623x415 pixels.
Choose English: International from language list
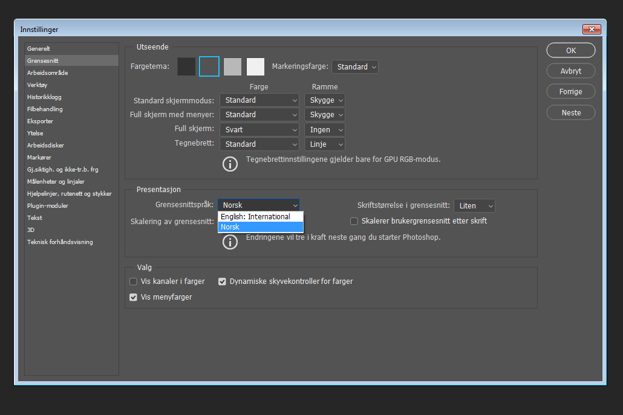[261, 217]
